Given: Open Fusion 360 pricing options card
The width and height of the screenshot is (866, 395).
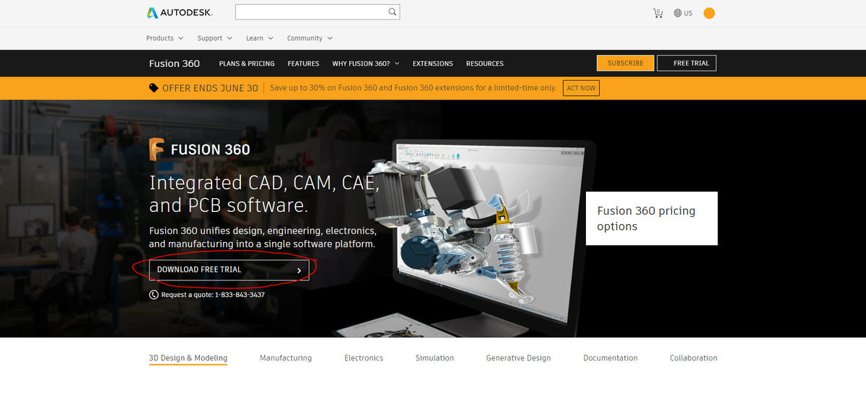Looking at the screenshot, I should [652, 218].
